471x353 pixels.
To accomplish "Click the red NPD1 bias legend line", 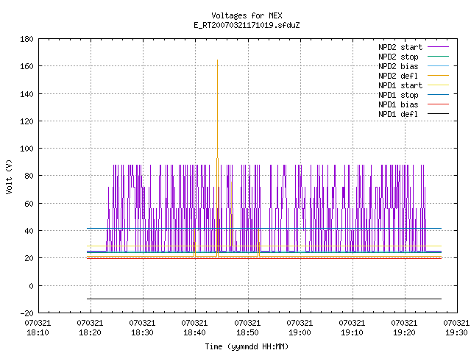I will tap(439, 104).
